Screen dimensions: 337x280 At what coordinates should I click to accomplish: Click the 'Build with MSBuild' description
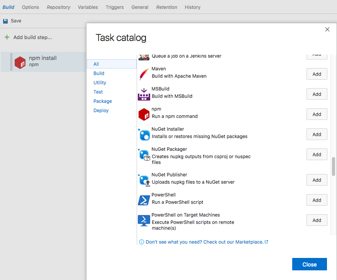click(172, 96)
